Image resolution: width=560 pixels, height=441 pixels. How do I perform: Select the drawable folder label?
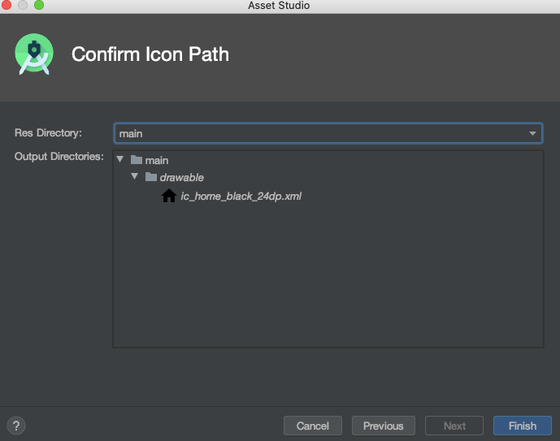[182, 177]
